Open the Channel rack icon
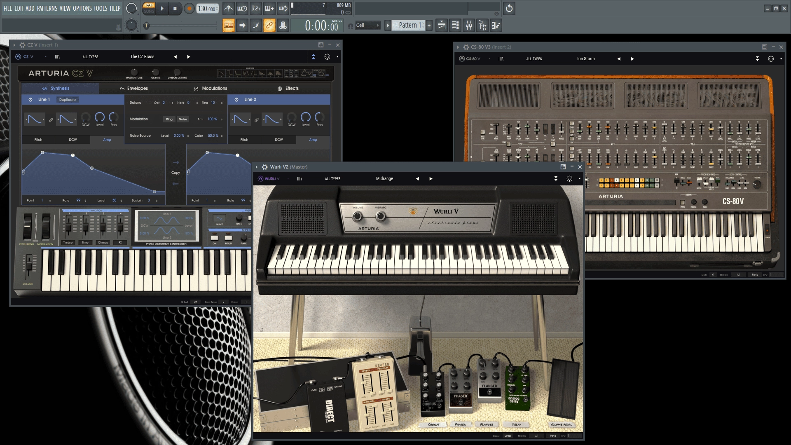This screenshot has width=791, height=445. pyautogui.click(x=455, y=26)
